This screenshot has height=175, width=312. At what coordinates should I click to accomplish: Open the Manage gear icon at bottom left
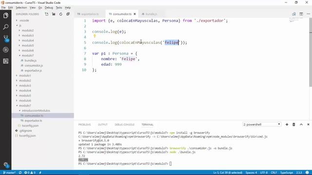coord(6,165)
